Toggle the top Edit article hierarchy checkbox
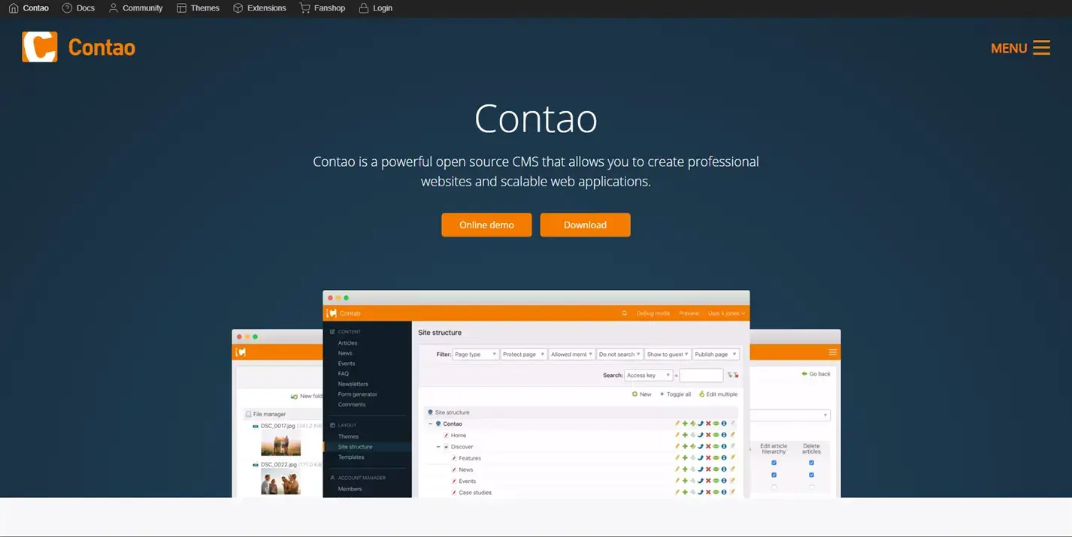 pyautogui.click(x=774, y=463)
